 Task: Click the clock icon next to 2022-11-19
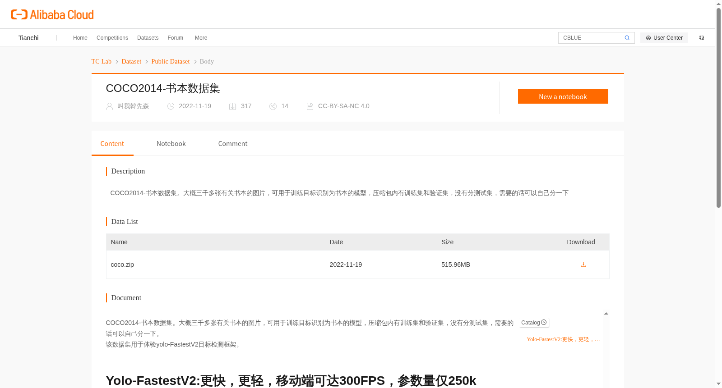point(171,106)
